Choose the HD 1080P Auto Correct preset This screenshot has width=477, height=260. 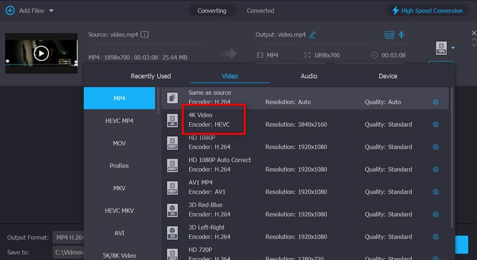[305, 165]
